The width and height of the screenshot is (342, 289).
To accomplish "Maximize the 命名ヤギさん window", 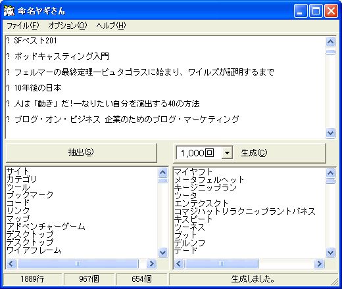I will point(316,11).
